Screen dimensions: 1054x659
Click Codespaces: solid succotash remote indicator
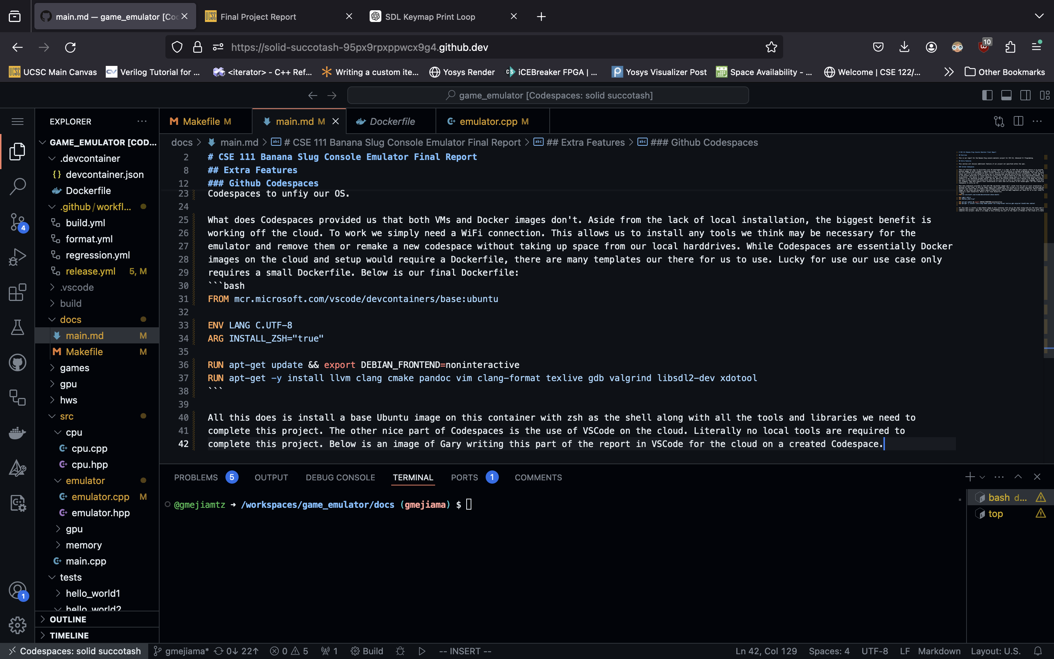(x=75, y=651)
